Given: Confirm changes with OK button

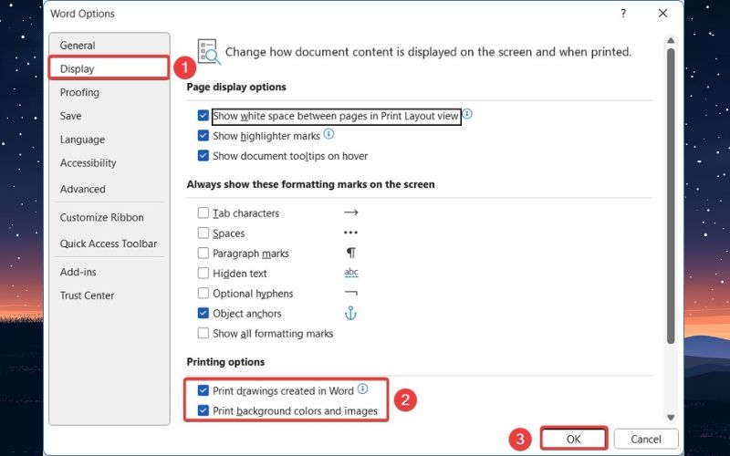Looking at the screenshot, I should (574, 439).
